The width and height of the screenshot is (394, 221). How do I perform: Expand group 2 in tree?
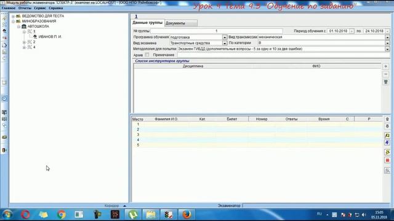[24, 42]
